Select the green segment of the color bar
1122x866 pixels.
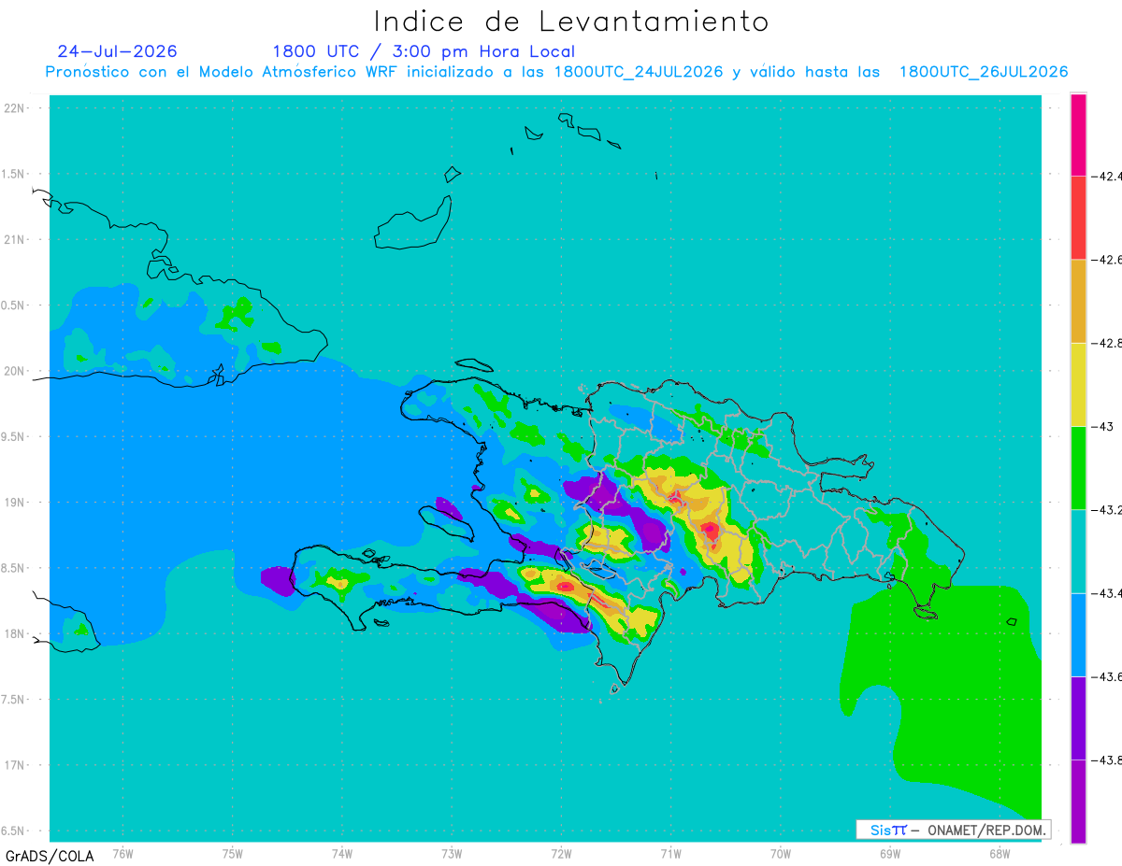(1078, 468)
